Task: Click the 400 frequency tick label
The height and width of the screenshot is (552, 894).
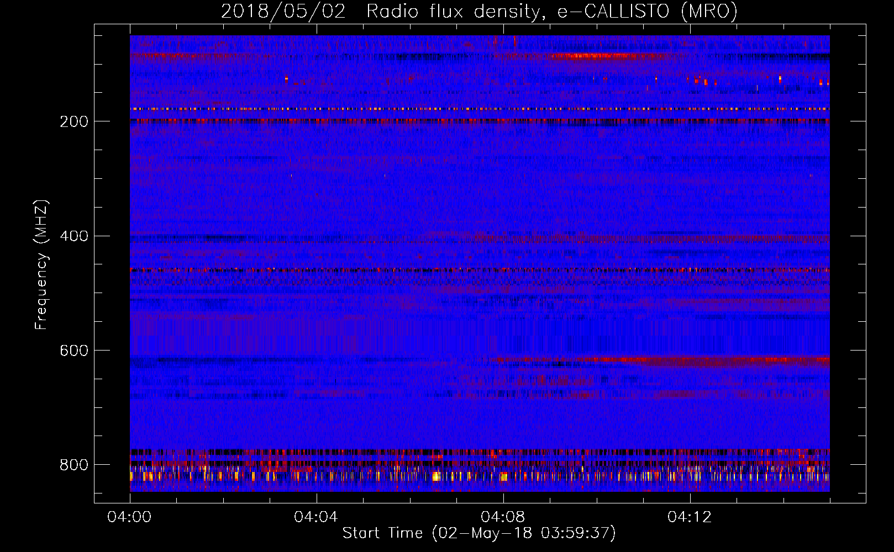Action: click(74, 236)
